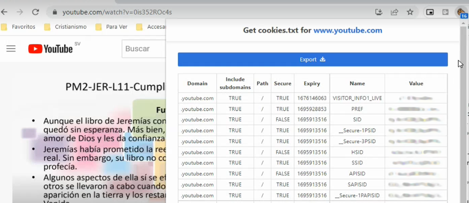Click the Name column header
The height and width of the screenshot is (203, 469).
[x=357, y=83]
